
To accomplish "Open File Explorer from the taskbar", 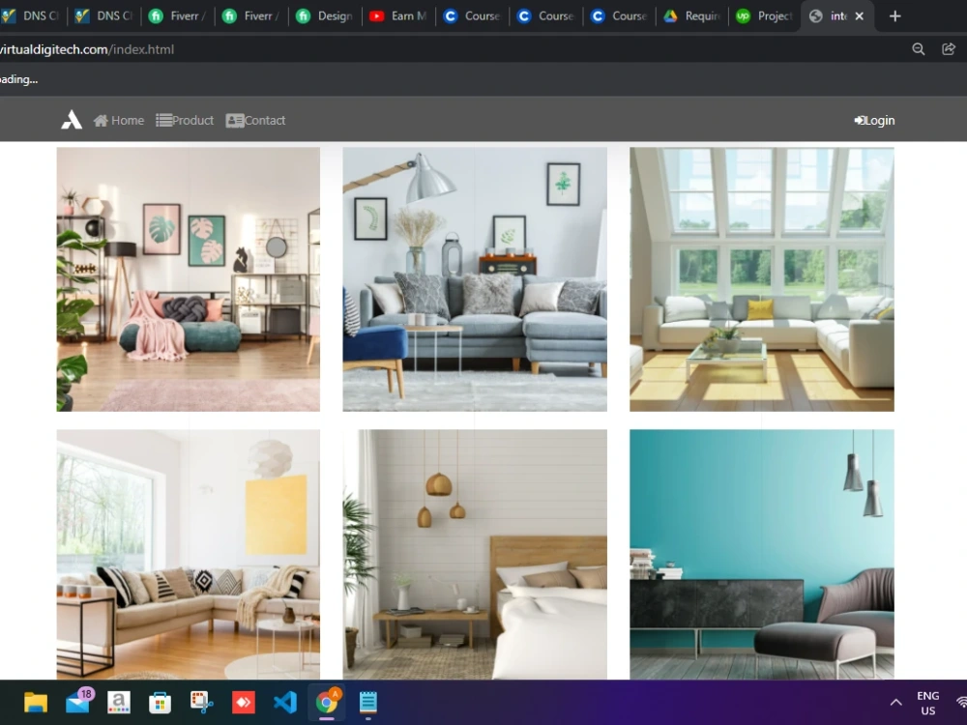I will pos(36,702).
